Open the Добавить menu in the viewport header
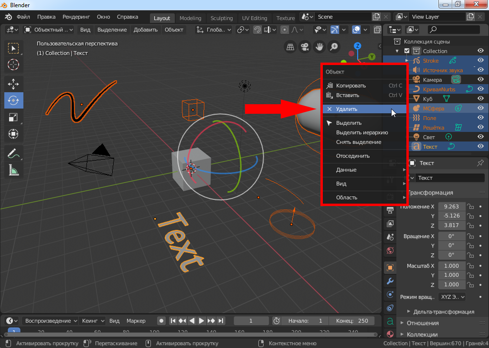 pyautogui.click(x=146, y=30)
